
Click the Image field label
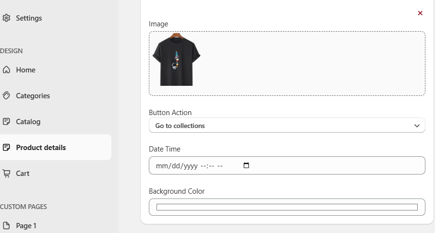pos(158,24)
